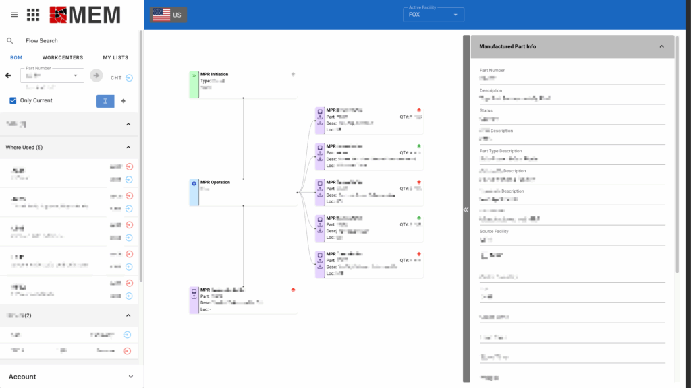Toggle the plus-arrows button beside Only Current
The width and height of the screenshot is (691, 388).
(123, 101)
